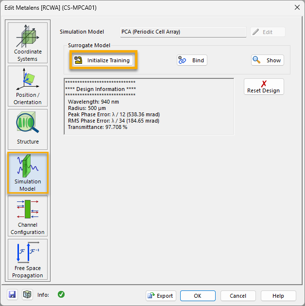Reset the design with red X
The width and height of the screenshot is (305, 306).
[x=264, y=87]
